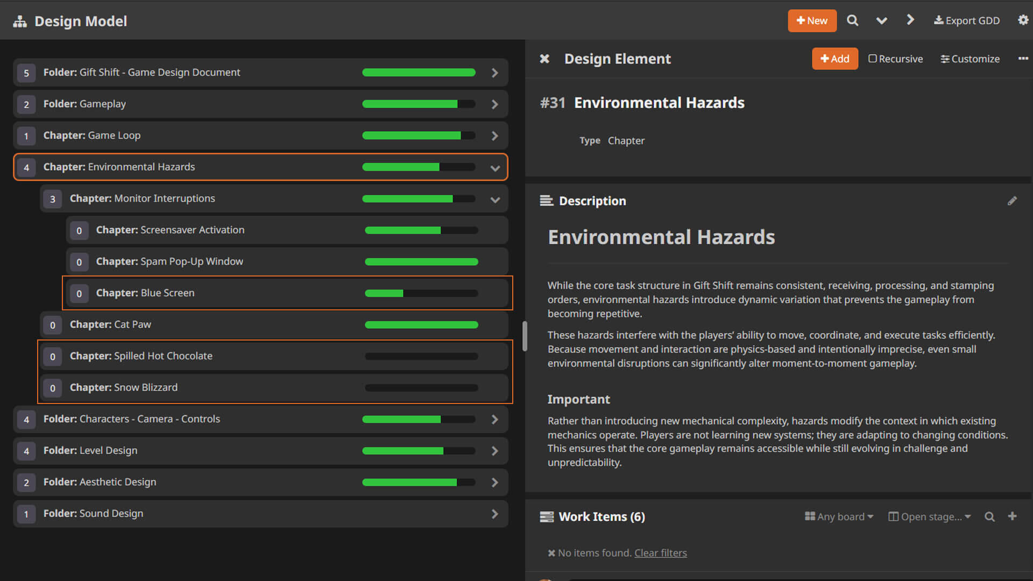Image resolution: width=1033 pixels, height=581 pixels.
Task: Search Work Items with the magnifier icon
Action: click(989, 516)
